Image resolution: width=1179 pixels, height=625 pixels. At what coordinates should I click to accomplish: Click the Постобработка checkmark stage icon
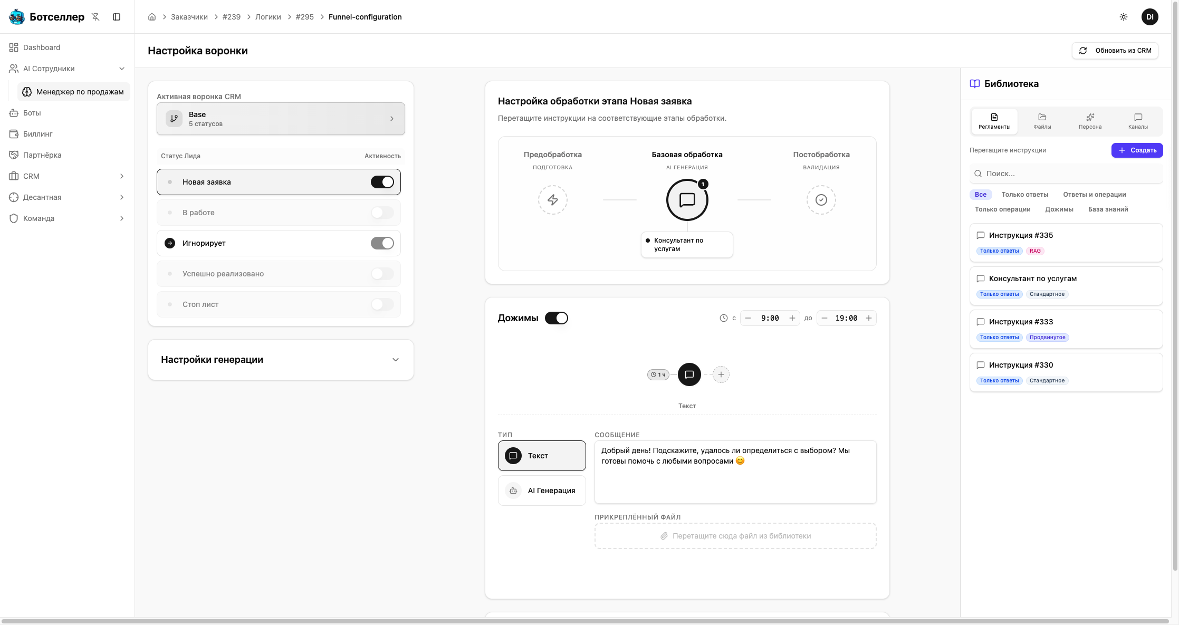(x=821, y=200)
